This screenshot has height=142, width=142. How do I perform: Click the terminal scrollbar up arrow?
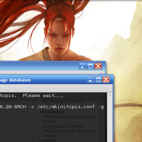[110, 95]
